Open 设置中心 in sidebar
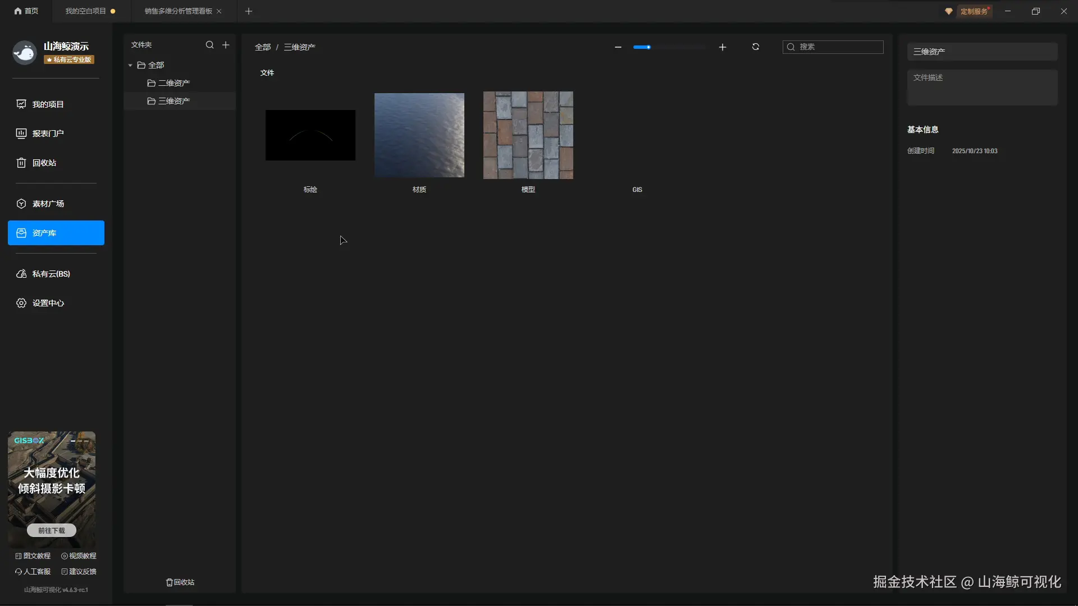 coord(56,303)
